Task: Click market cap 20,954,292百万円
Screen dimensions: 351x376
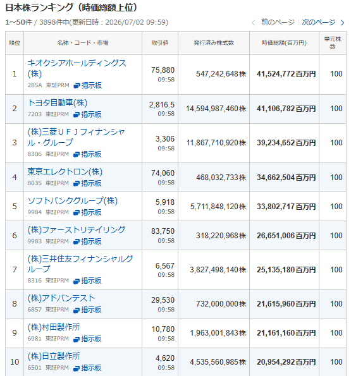Action: 286,362
